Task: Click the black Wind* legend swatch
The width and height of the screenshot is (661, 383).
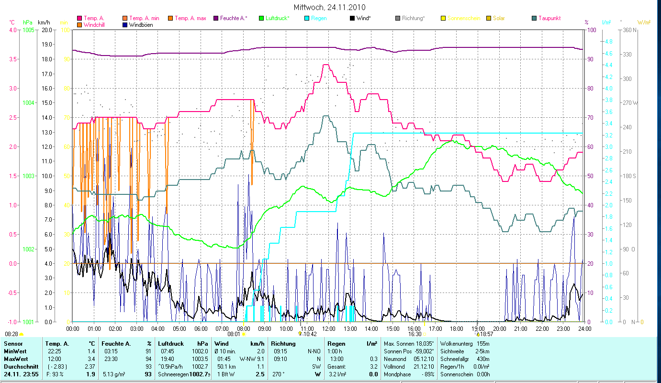Action: 352,18
